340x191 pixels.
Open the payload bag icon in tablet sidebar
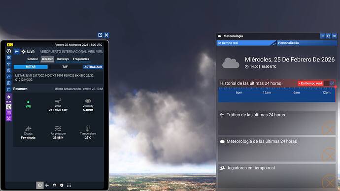9,77
